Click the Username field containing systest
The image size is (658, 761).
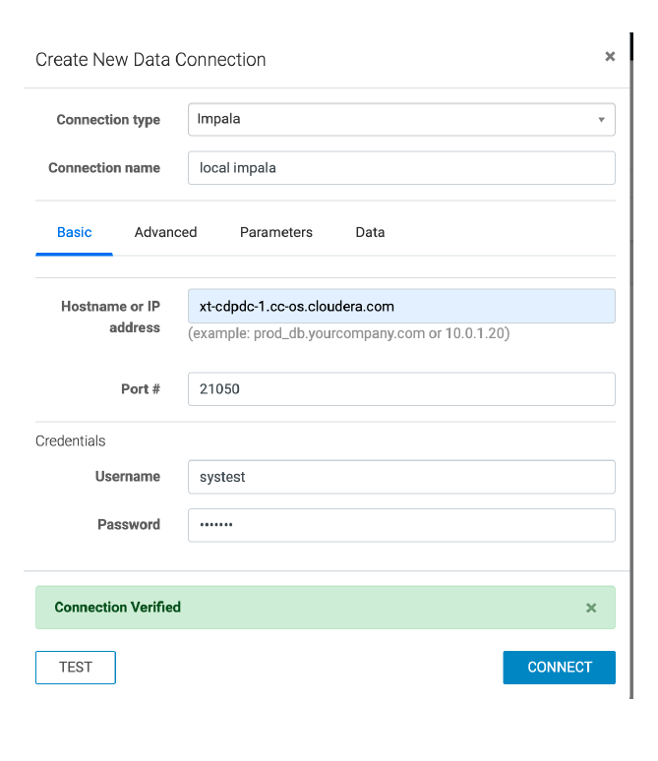(x=401, y=476)
